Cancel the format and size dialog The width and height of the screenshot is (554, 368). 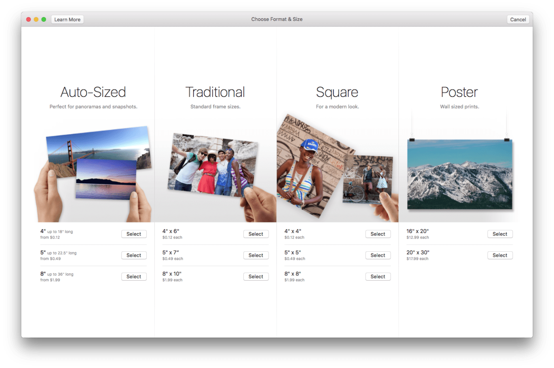click(x=518, y=19)
